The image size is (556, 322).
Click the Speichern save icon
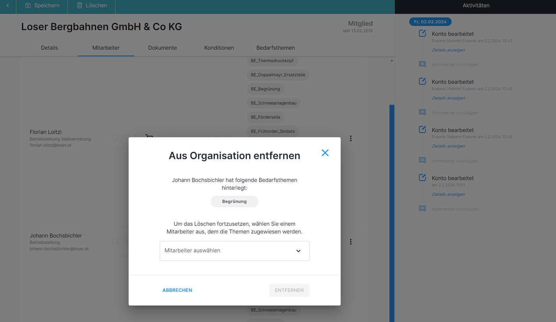28,6
